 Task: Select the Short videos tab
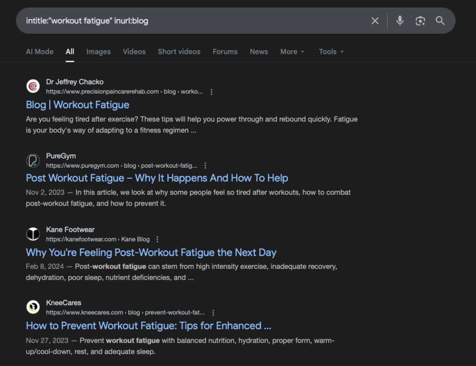tap(179, 52)
